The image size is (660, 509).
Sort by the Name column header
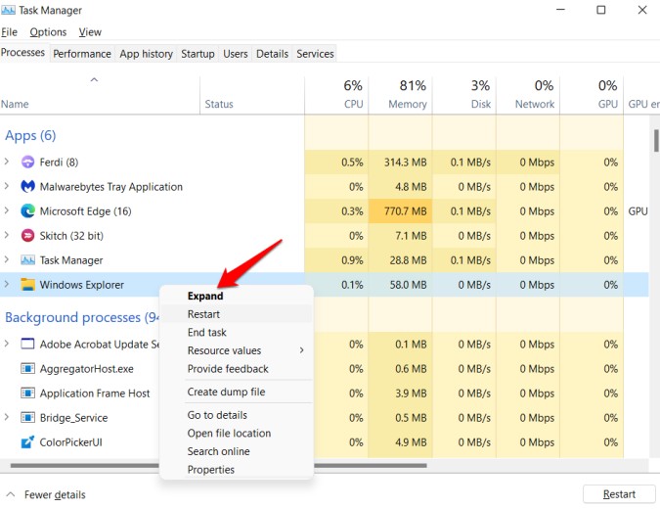click(x=100, y=95)
